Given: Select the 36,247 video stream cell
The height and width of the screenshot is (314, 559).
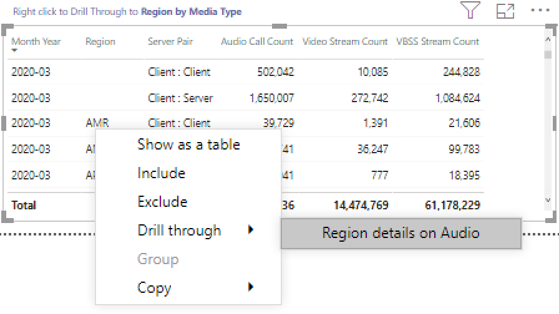Looking at the screenshot, I should pyautogui.click(x=373, y=149).
